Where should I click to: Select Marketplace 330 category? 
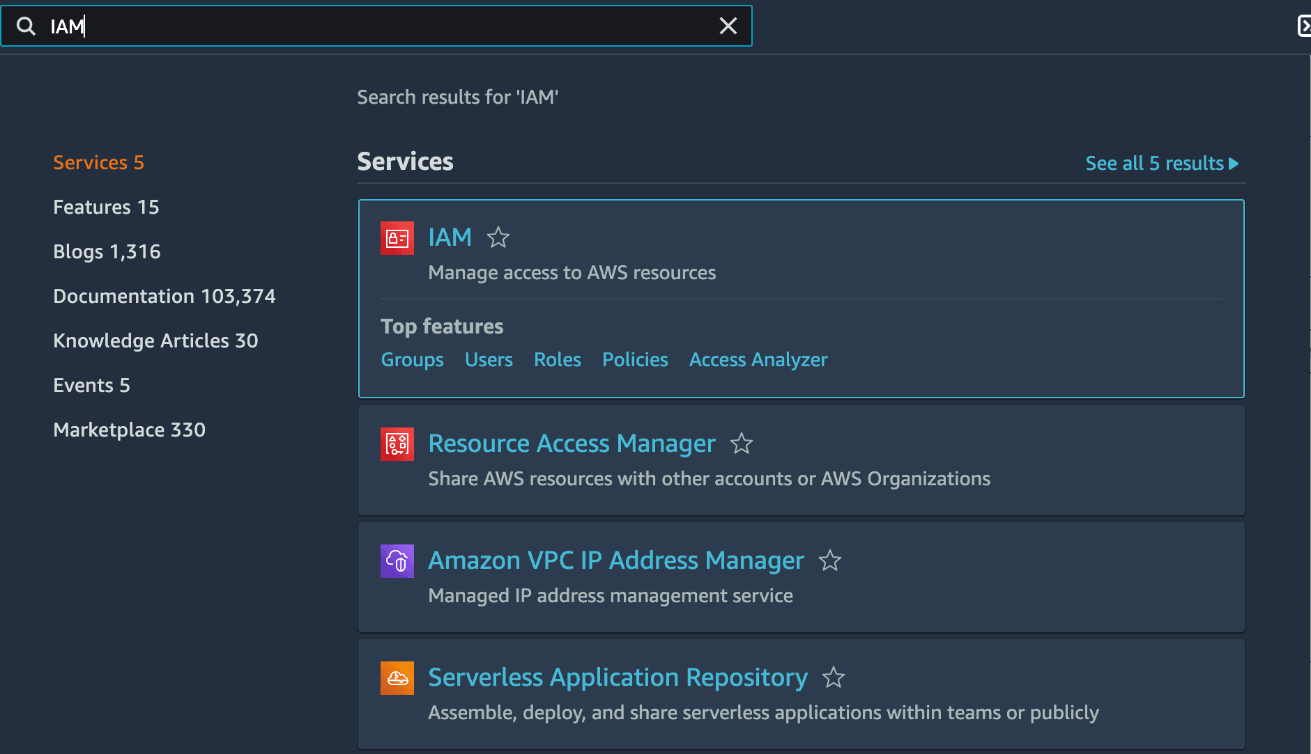pos(129,430)
